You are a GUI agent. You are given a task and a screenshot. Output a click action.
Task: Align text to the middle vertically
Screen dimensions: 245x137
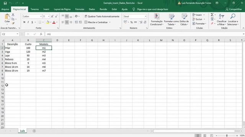[x=67, y=16]
